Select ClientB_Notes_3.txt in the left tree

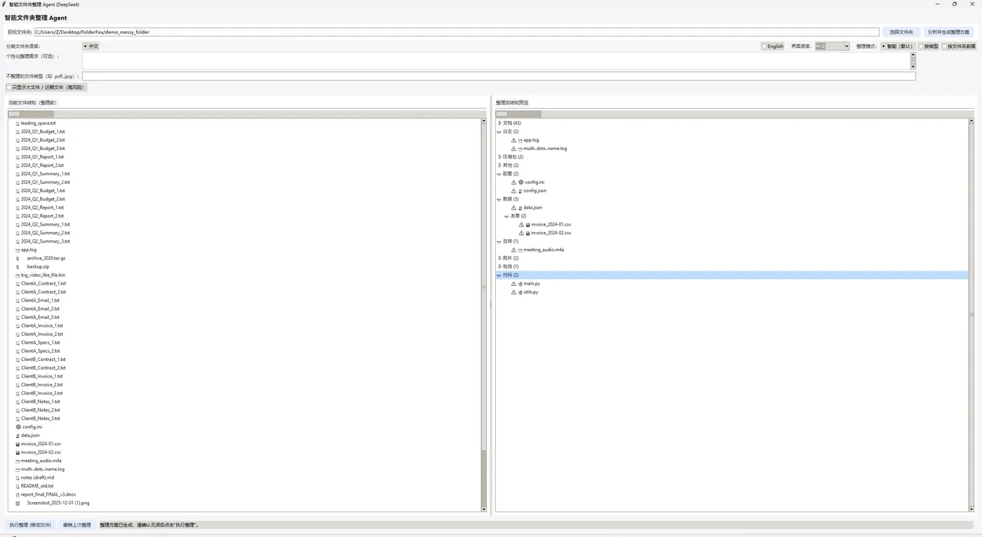[41, 419]
